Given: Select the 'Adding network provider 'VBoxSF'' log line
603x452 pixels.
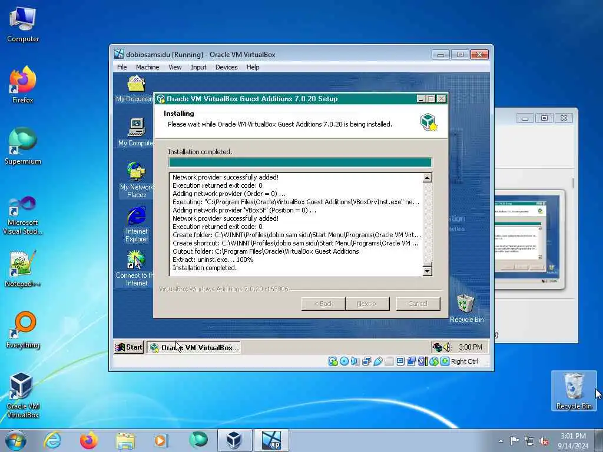Looking at the screenshot, I should pos(244,210).
